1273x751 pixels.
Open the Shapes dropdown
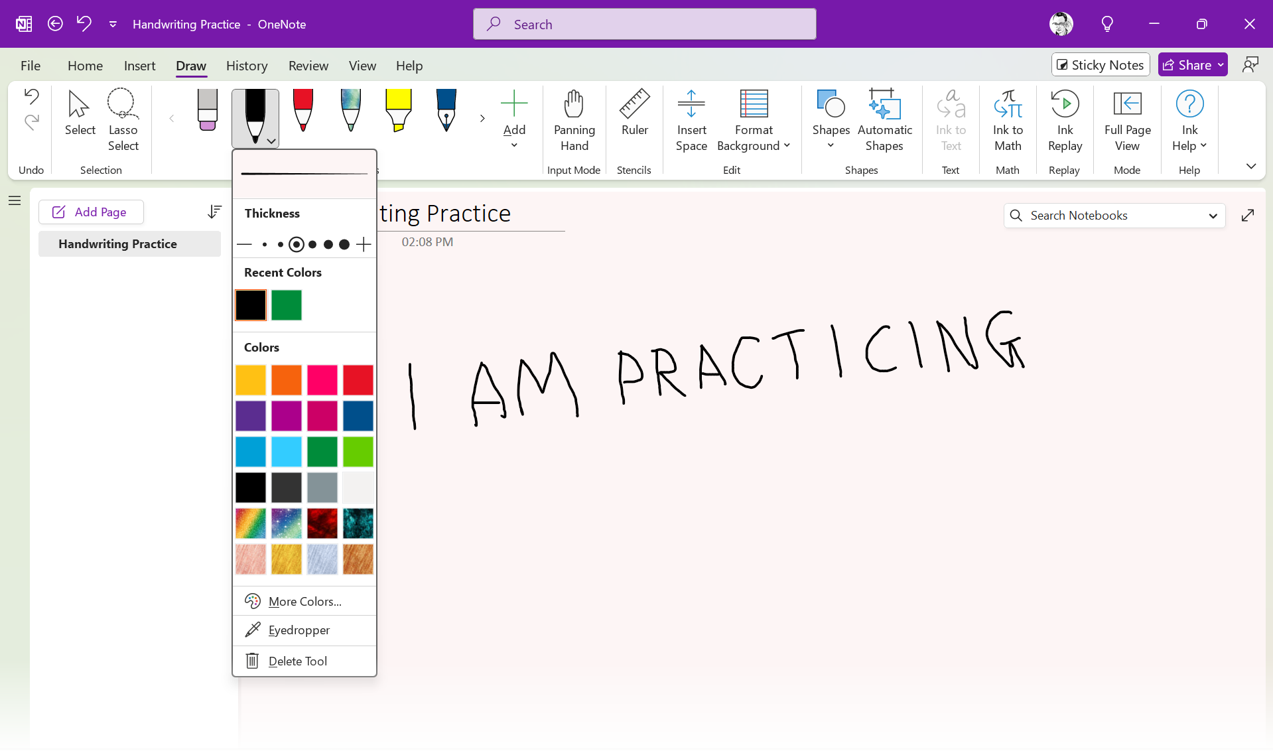click(831, 145)
